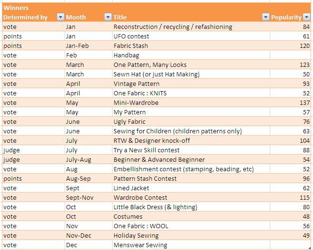Select the judge cell for Try a New Skill
Image resolution: width=313 pixels, height=250 pixels.
[33, 150]
